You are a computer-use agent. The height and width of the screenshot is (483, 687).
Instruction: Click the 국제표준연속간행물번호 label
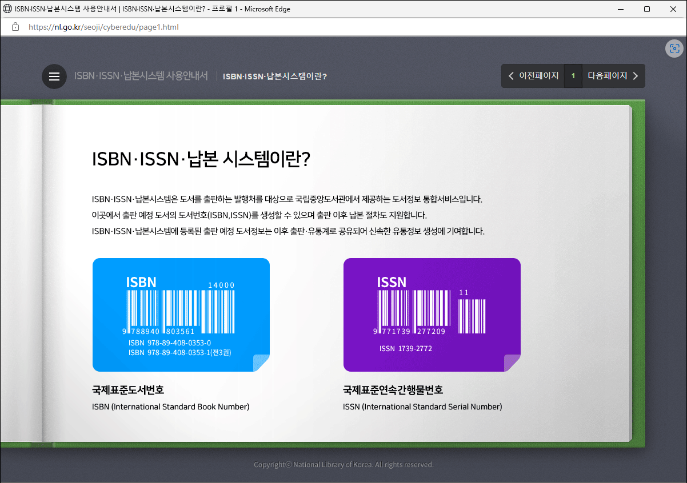click(x=393, y=390)
